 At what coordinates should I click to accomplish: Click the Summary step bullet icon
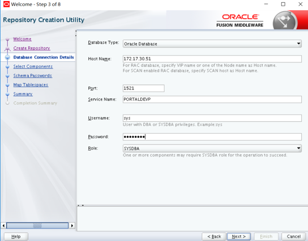point(7,94)
